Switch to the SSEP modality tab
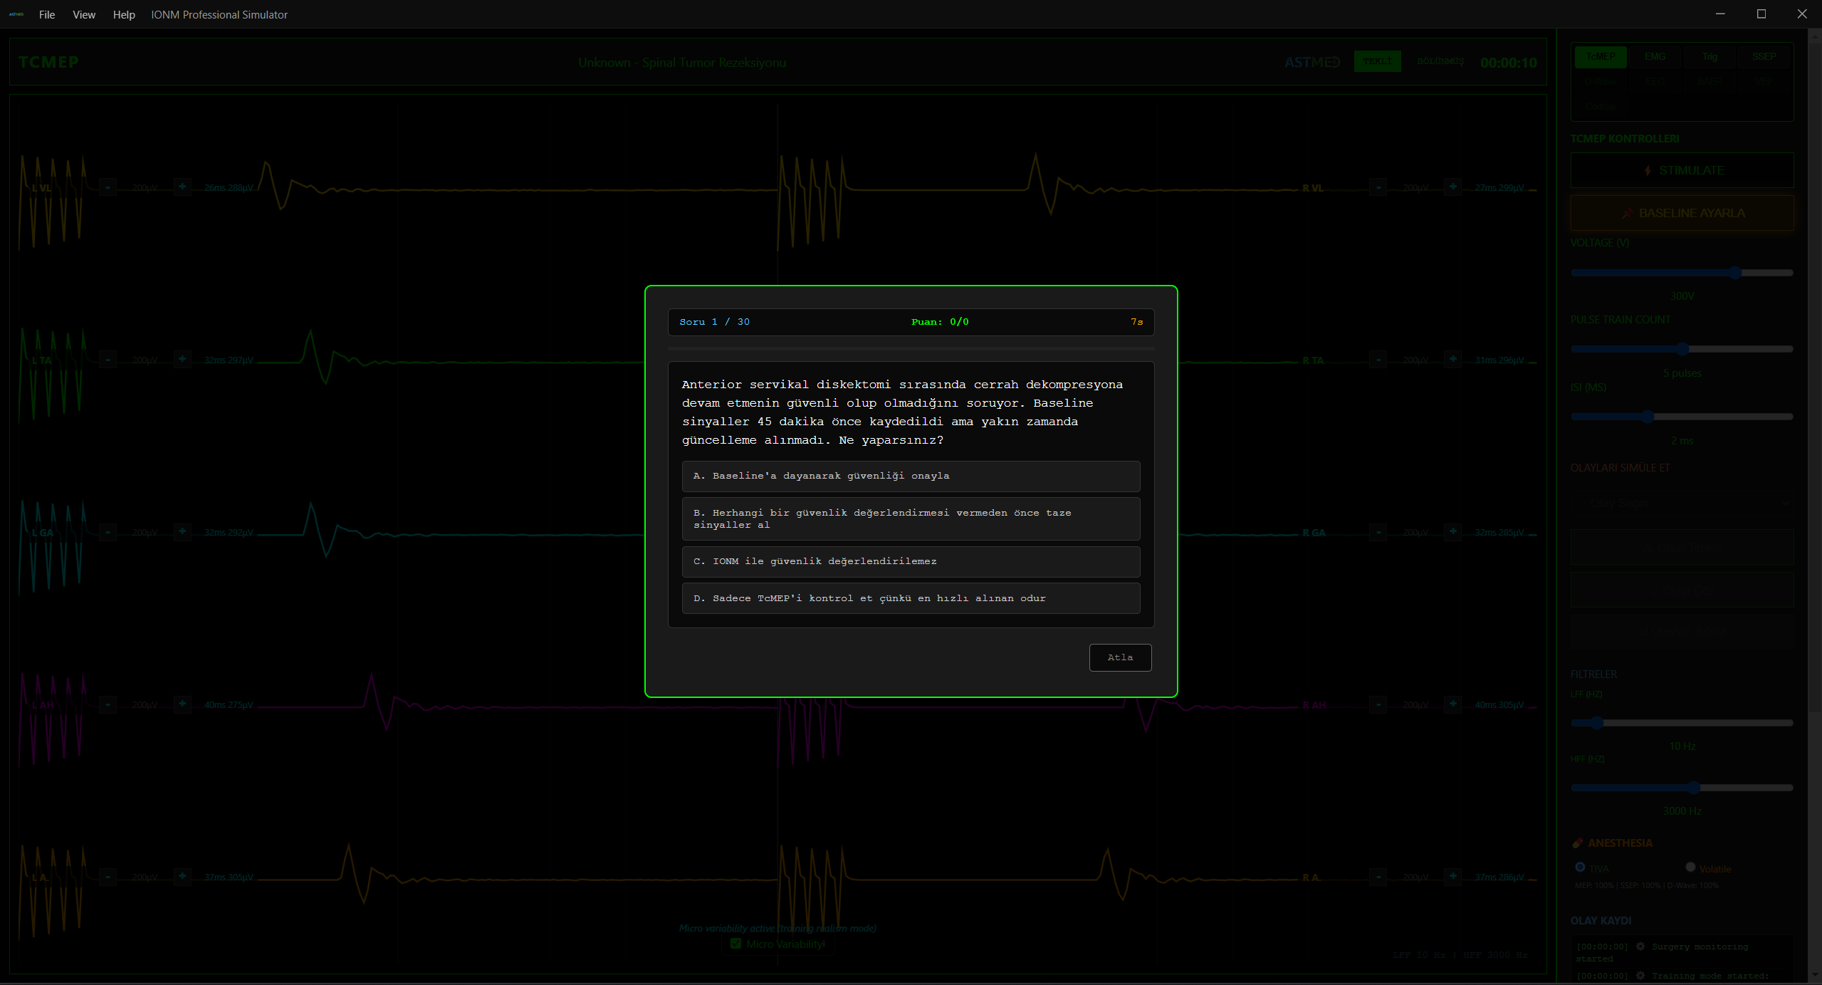 click(1764, 56)
